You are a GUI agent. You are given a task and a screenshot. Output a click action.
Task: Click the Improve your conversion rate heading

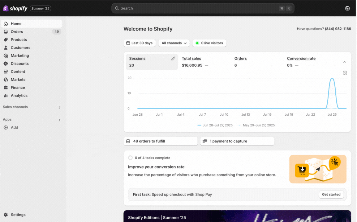click(x=156, y=167)
